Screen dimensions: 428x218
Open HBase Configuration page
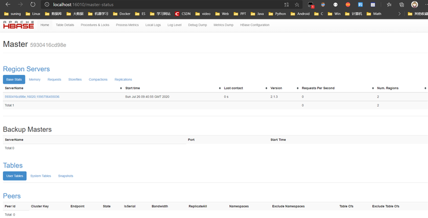pos(254,25)
